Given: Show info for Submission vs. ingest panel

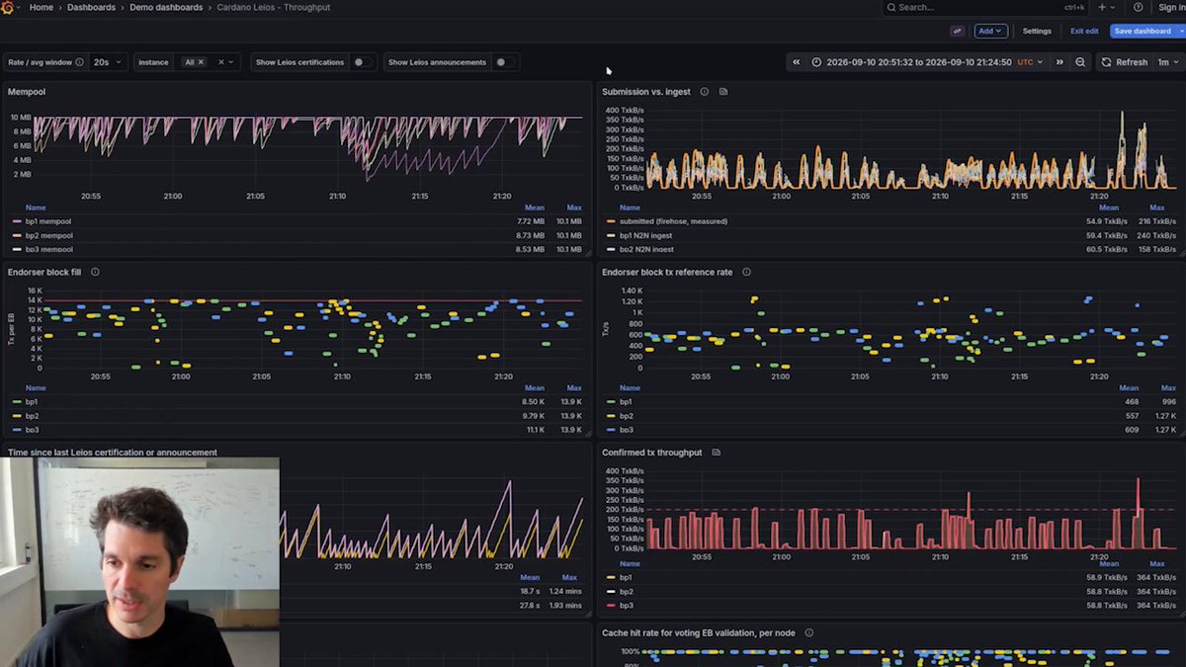Looking at the screenshot, I should tap(705, 92).
